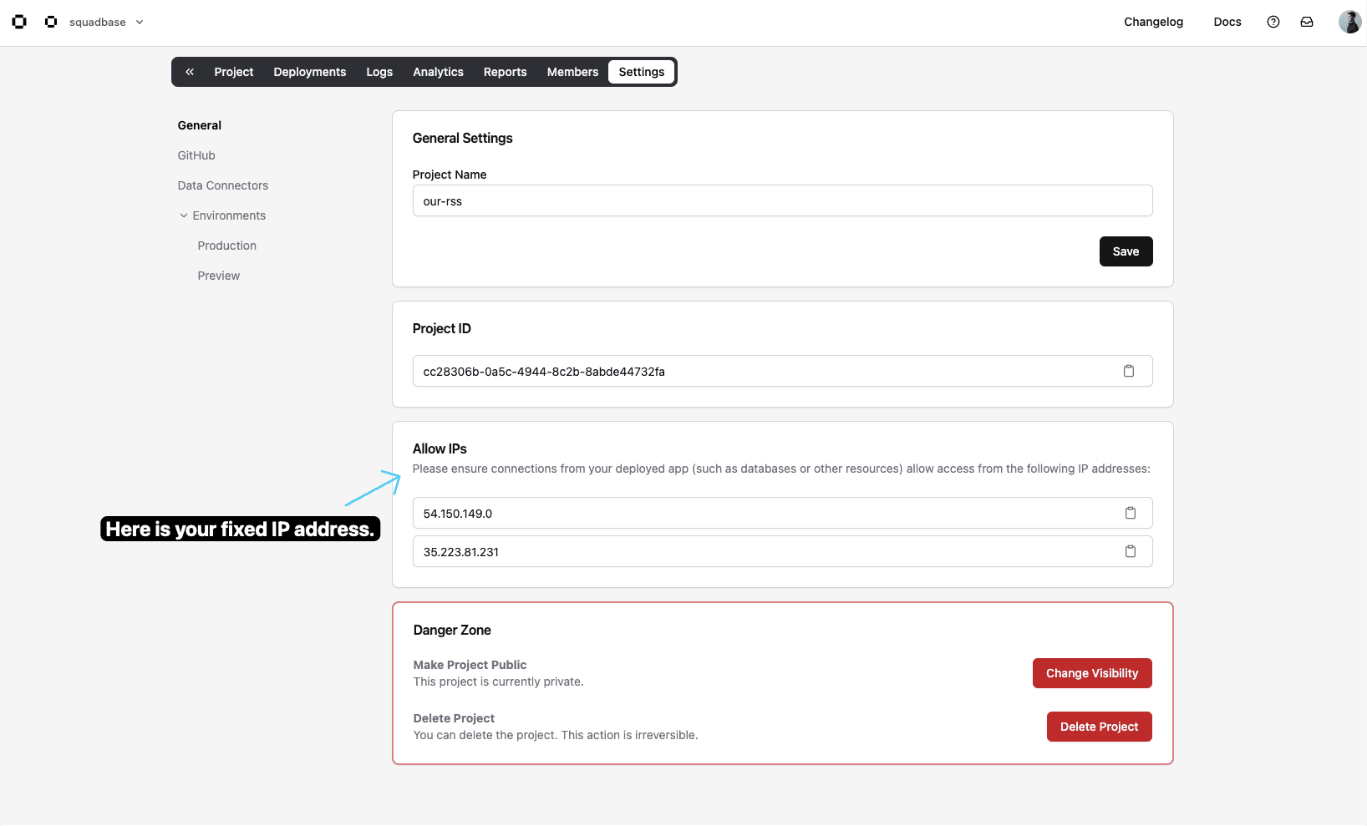The width and height of the screenshot is (1367, 826).
Task: Copy IP address 54.150.149.0 with copy icon
Action: pyautogui.click(x=1131, y=513)
